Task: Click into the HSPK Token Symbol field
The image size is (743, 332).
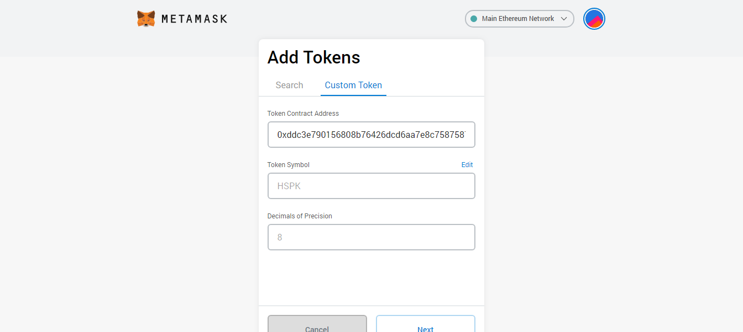Action: click(x=371, y=186)
